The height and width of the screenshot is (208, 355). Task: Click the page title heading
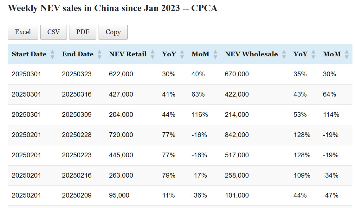click(113, 8)
